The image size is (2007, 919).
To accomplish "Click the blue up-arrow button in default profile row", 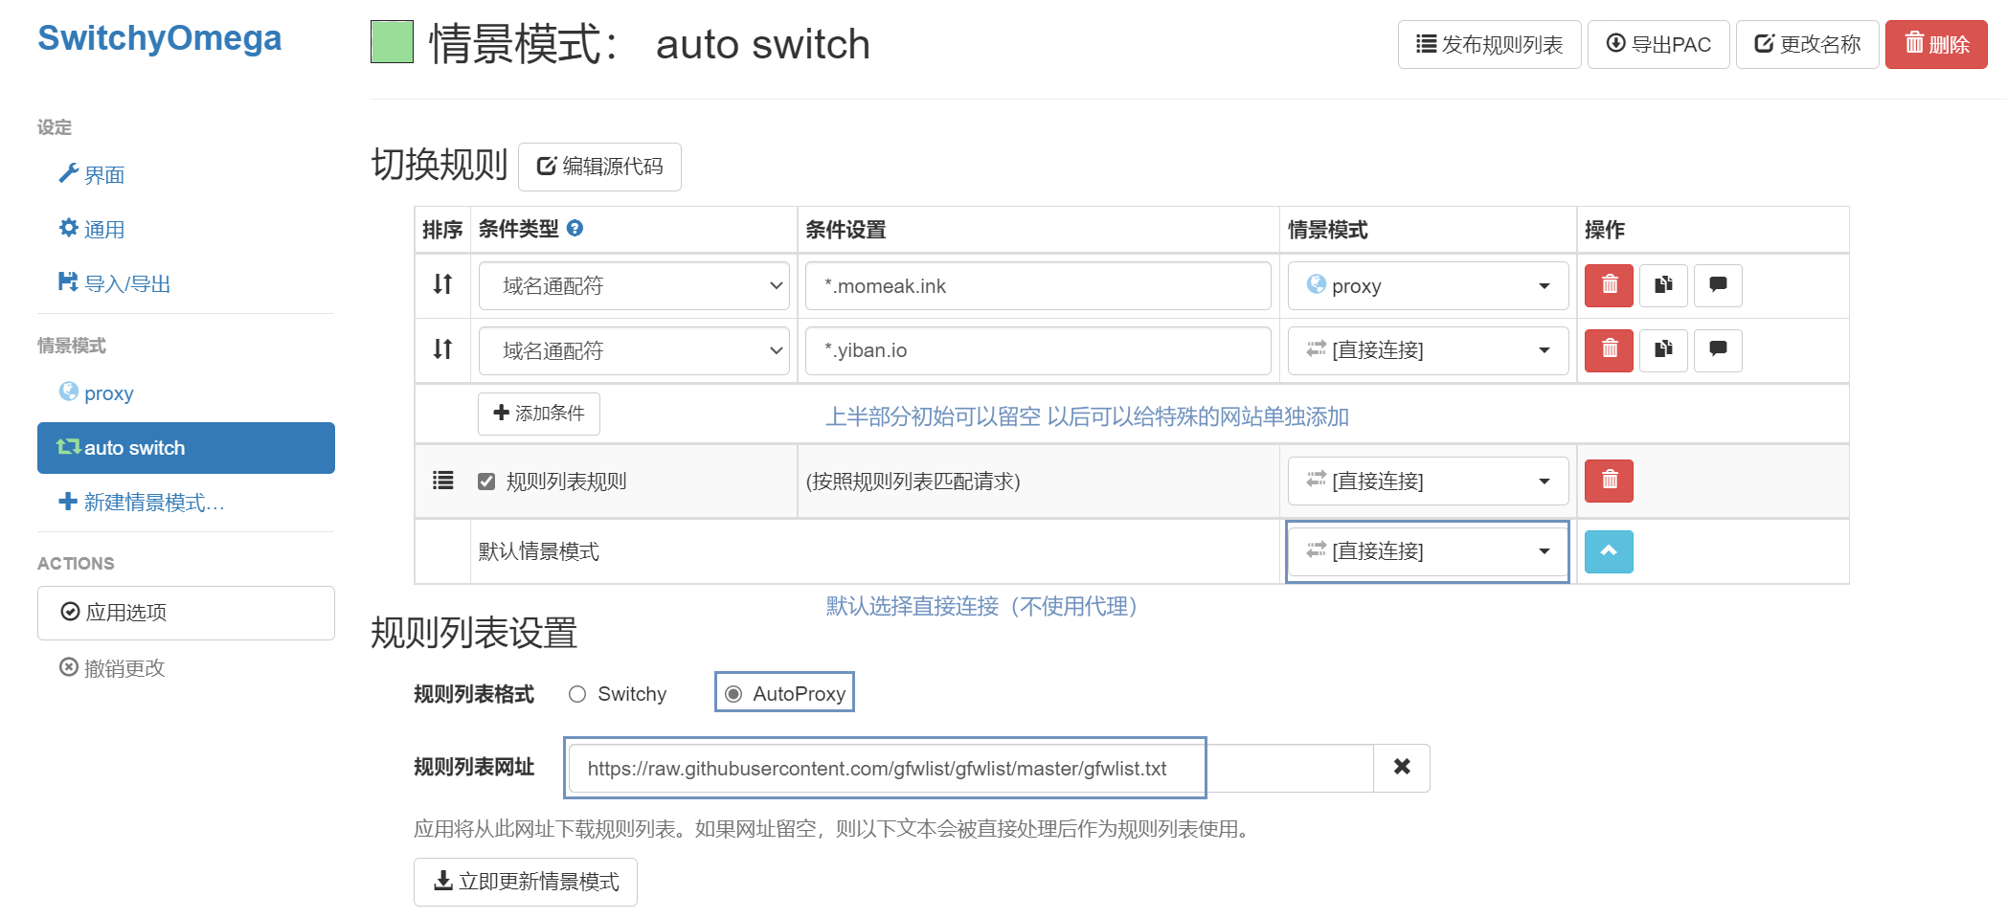I will pyautogui.click(x=1609, y=551).
